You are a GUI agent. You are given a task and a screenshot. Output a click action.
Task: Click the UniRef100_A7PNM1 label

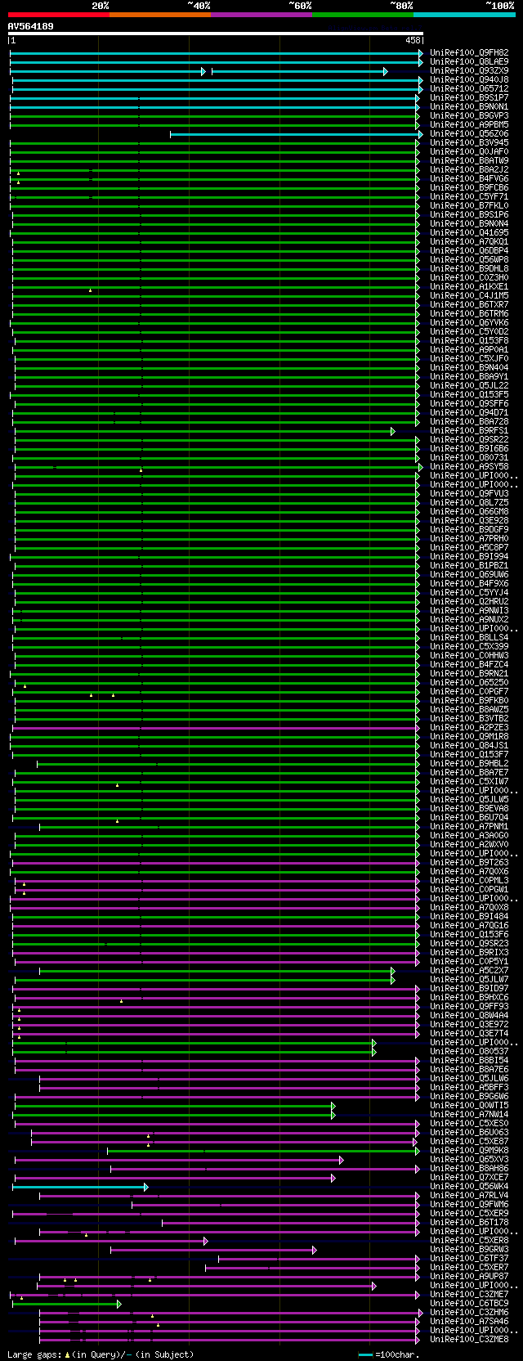point(469,827)
